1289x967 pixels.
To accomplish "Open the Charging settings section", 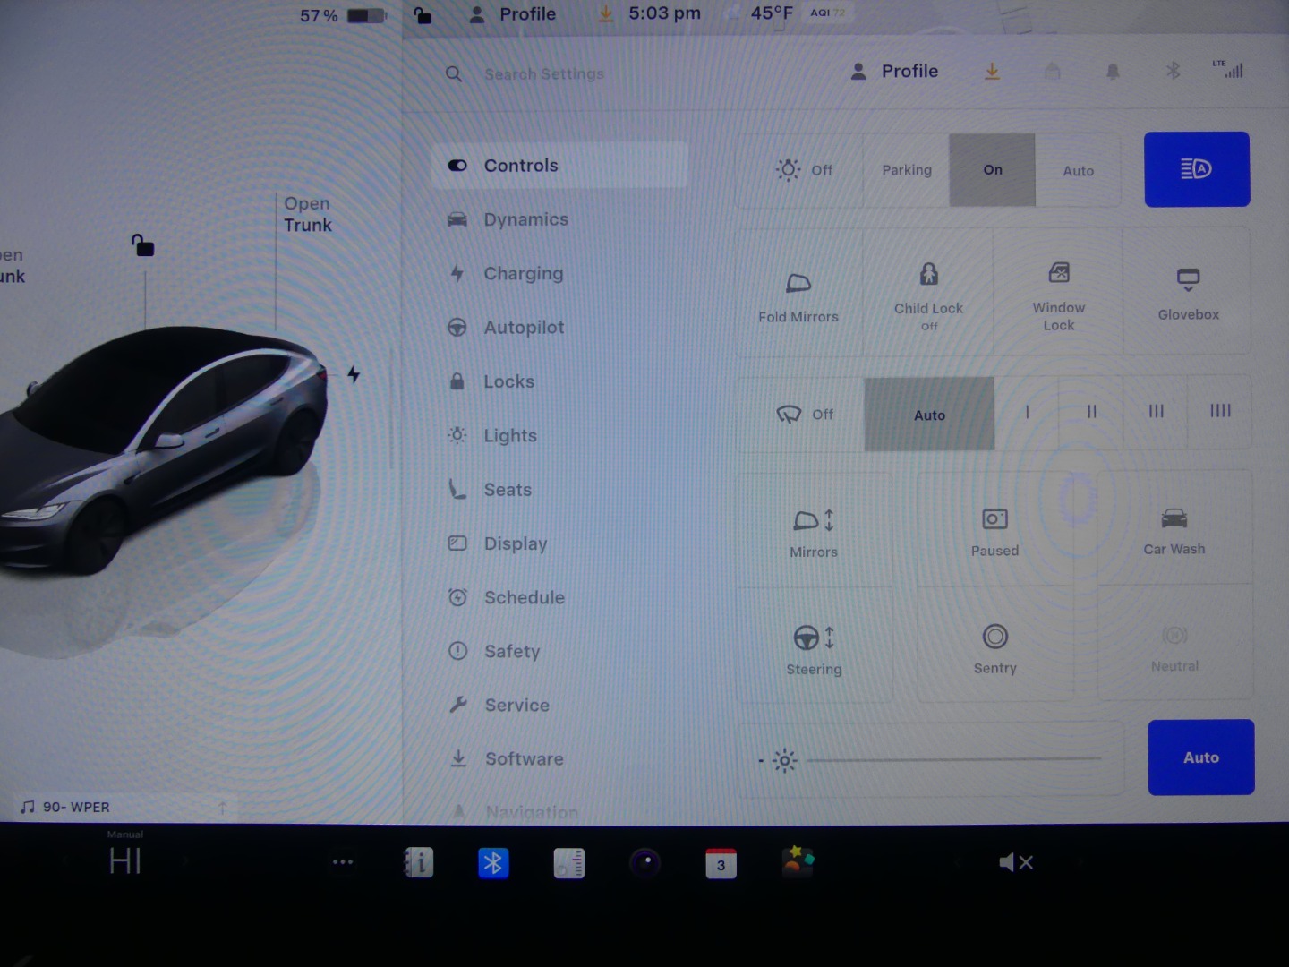I will [523, 274].
